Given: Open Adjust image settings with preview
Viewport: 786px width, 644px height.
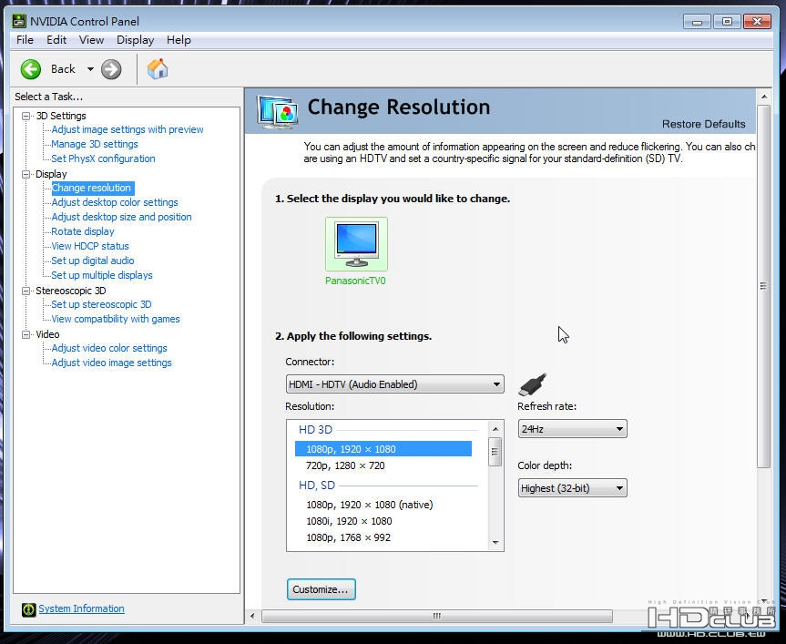Looking at the screenshot, I should click(x=128, y=129).
